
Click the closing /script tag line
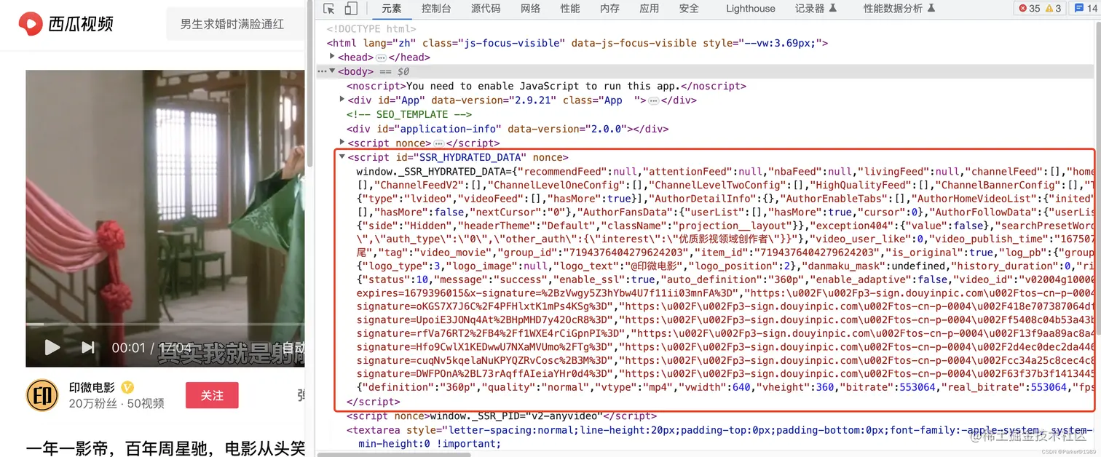(x=374, y=402)
